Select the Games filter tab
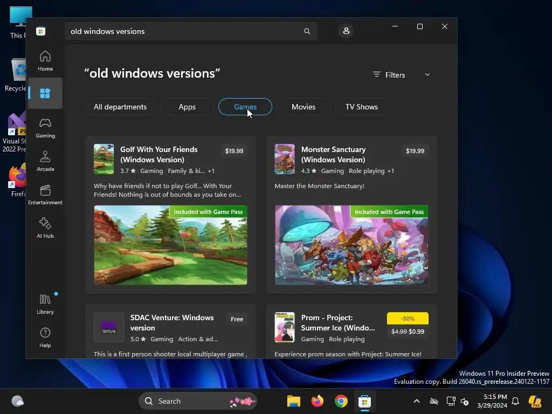 (245, 107)
